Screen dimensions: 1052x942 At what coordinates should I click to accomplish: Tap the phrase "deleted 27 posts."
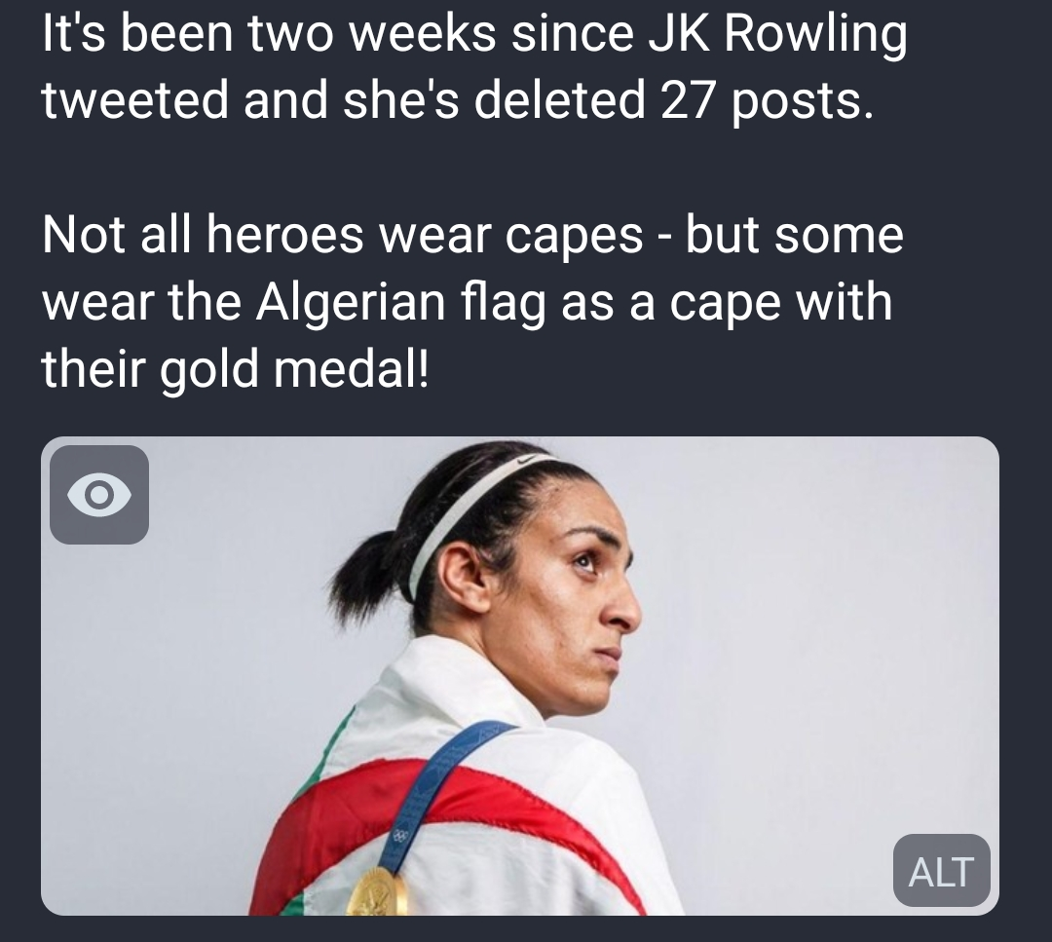point(674,100)
